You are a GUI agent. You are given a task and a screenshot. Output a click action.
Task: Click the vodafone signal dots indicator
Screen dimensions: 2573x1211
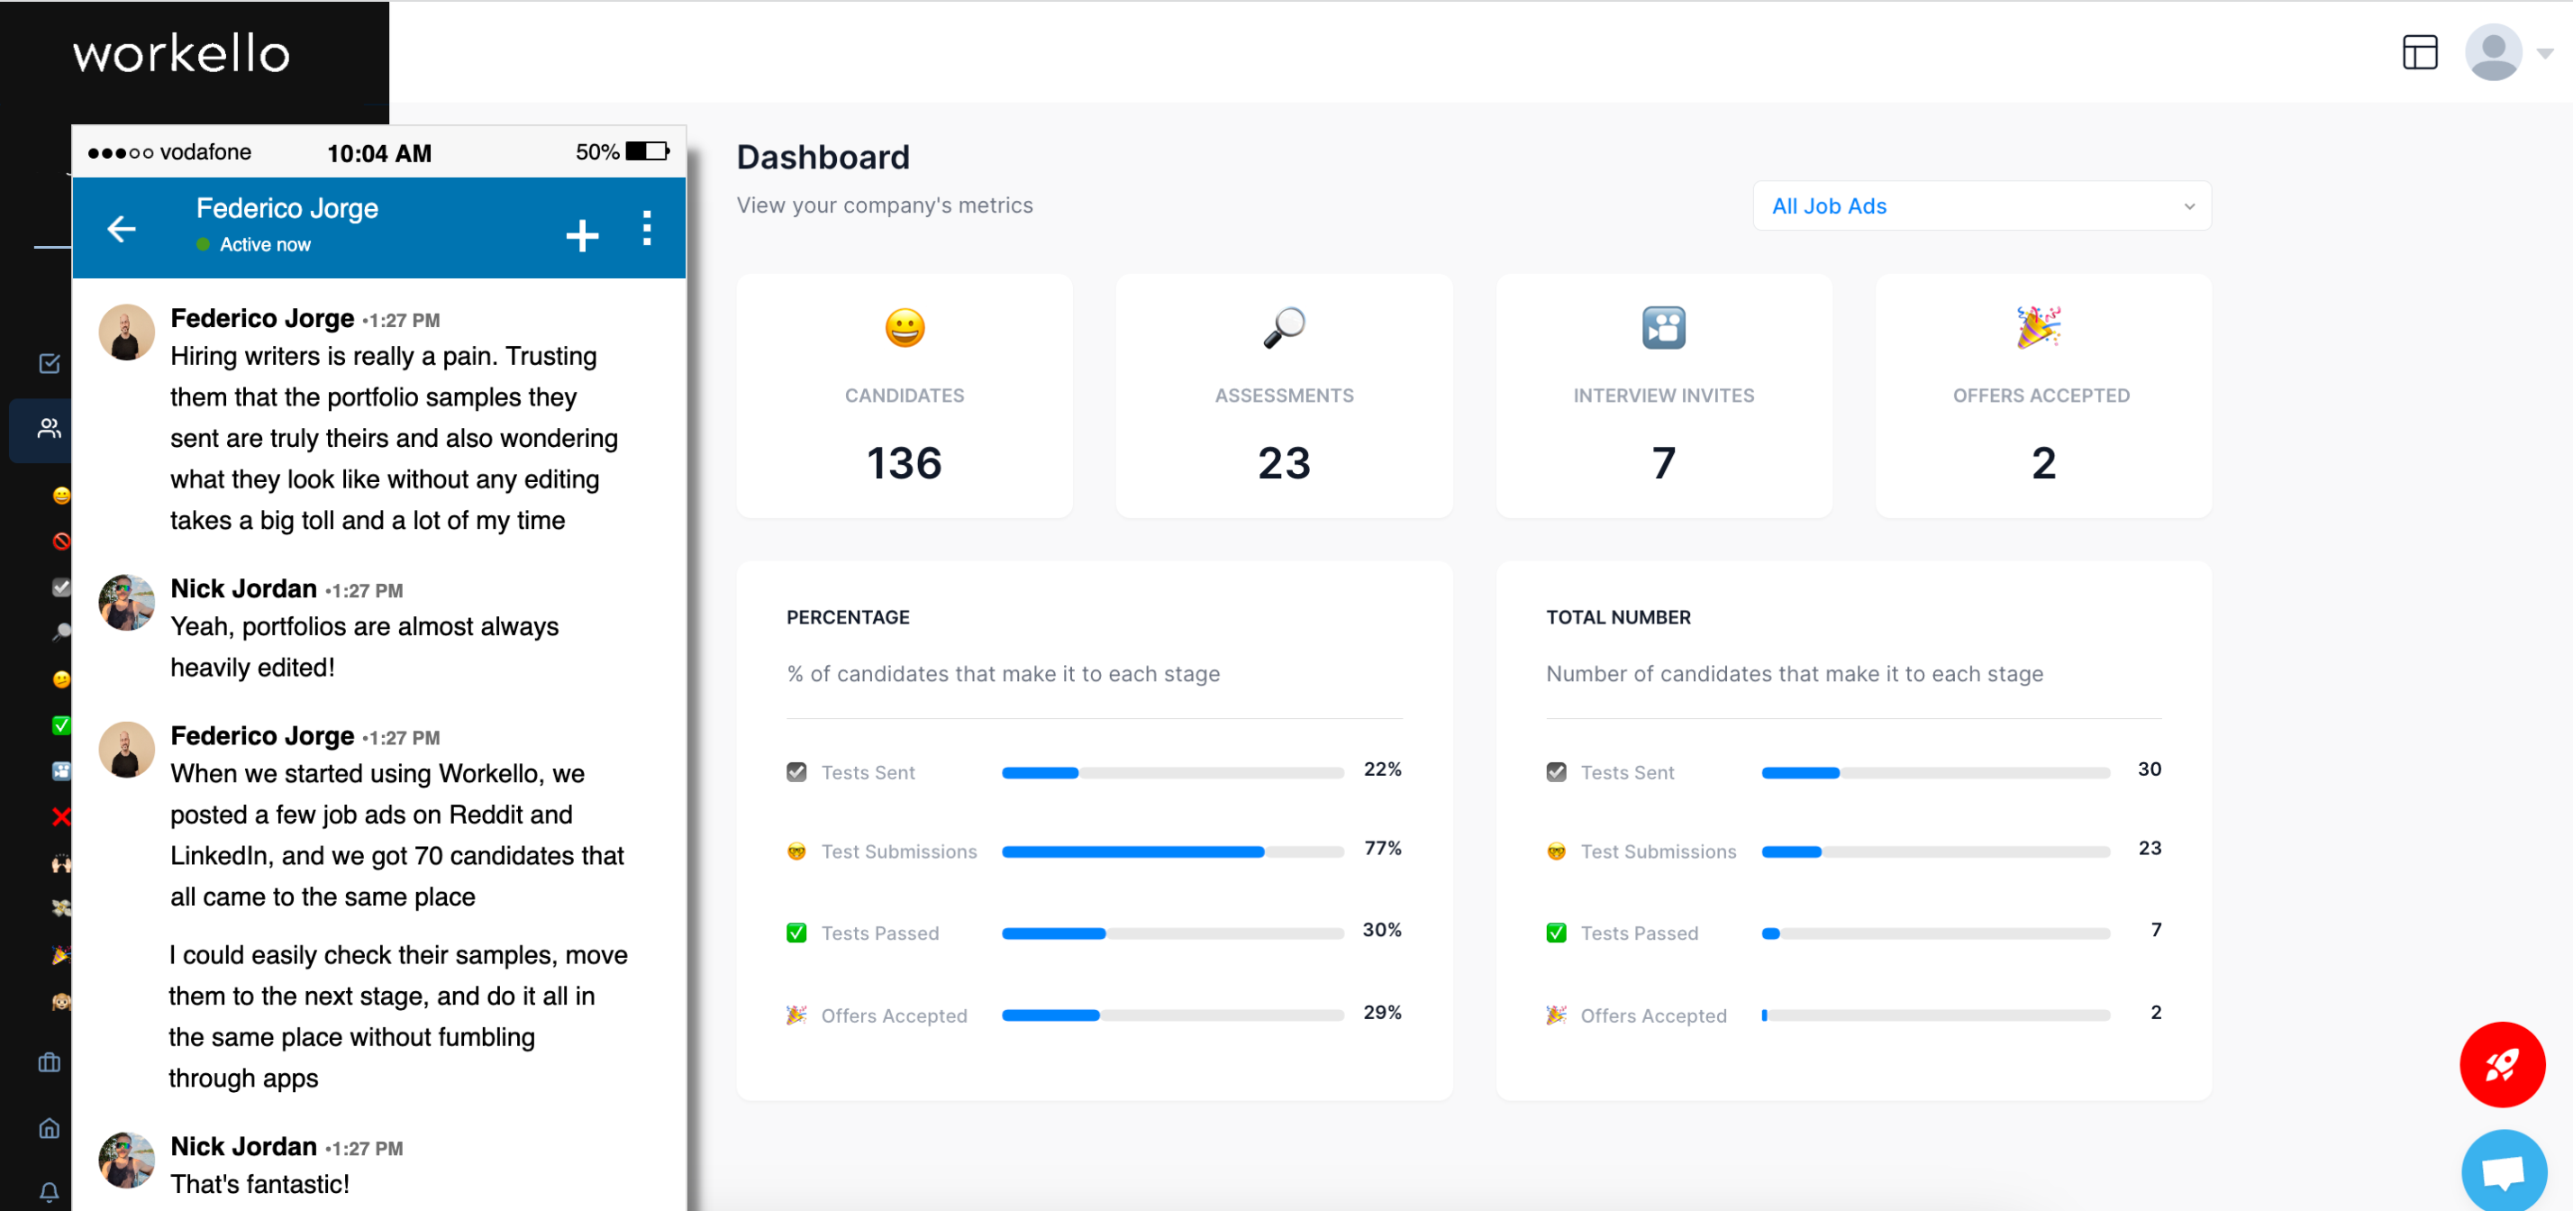click(120, 153)
